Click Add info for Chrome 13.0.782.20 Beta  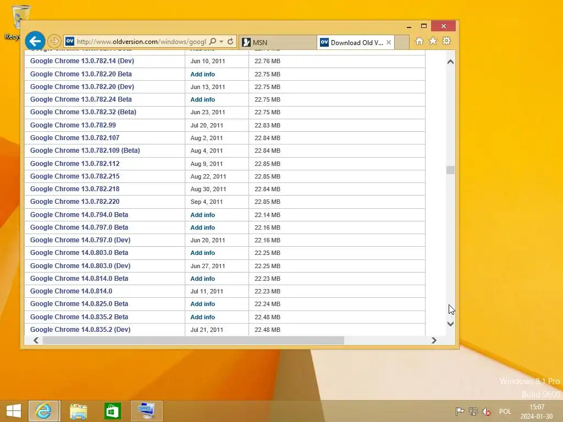point(202,74)
